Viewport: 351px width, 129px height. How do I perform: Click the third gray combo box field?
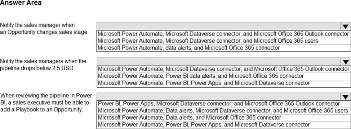coord(219,97)
